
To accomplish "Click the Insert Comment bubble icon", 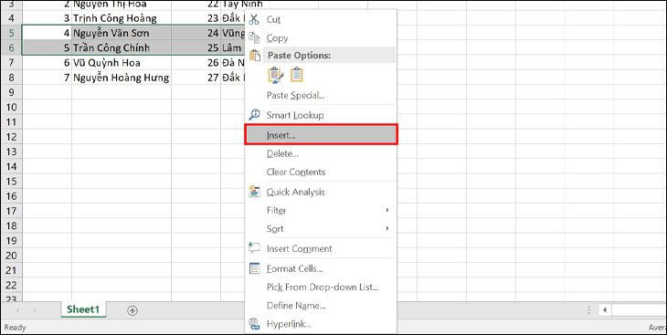I will point(254,248).
